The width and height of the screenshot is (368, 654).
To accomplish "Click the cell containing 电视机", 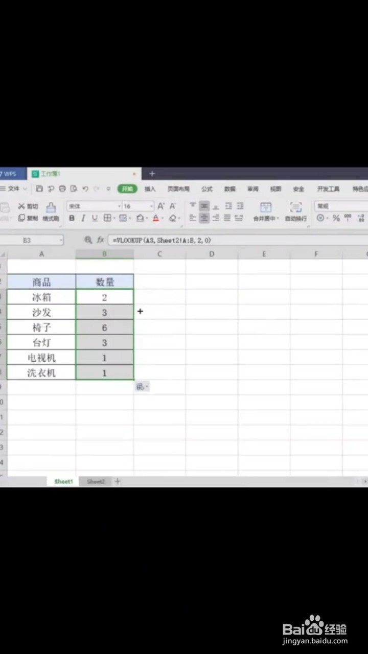I will (41, 358).
